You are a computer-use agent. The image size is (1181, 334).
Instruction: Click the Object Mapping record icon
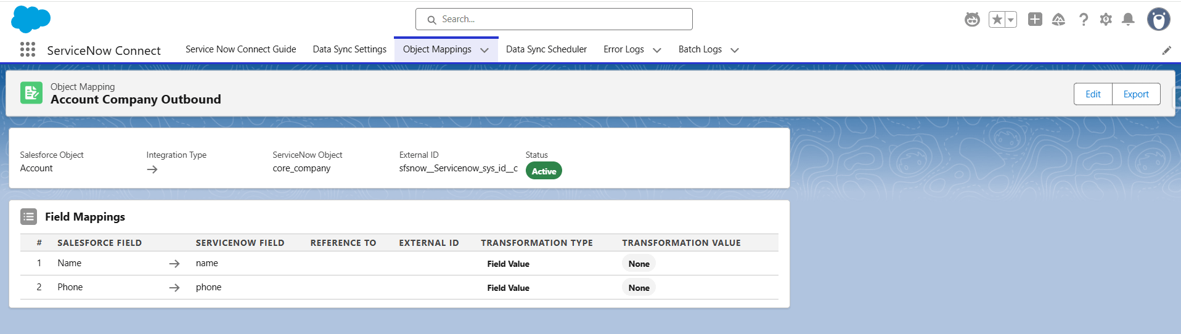(x=31, y=93)
